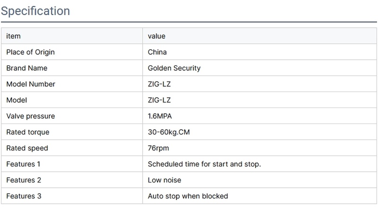Select the Low noise value cell
This screenshot has height=207, width=378.
pos(164,180)
